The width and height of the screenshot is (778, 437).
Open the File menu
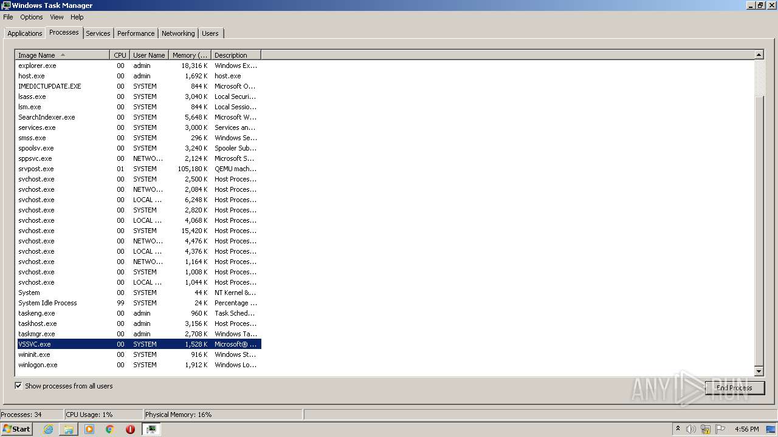[x=8, y=17]
